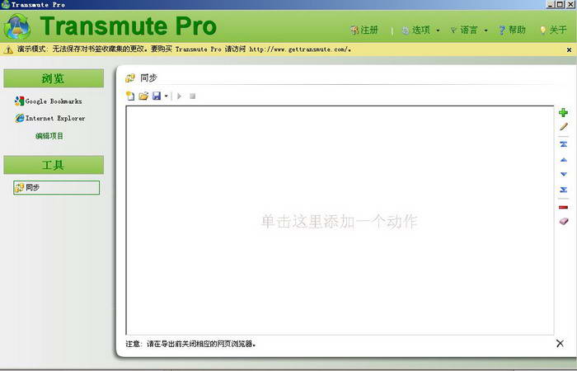Click the 工具 tools section header

[54, 165]
